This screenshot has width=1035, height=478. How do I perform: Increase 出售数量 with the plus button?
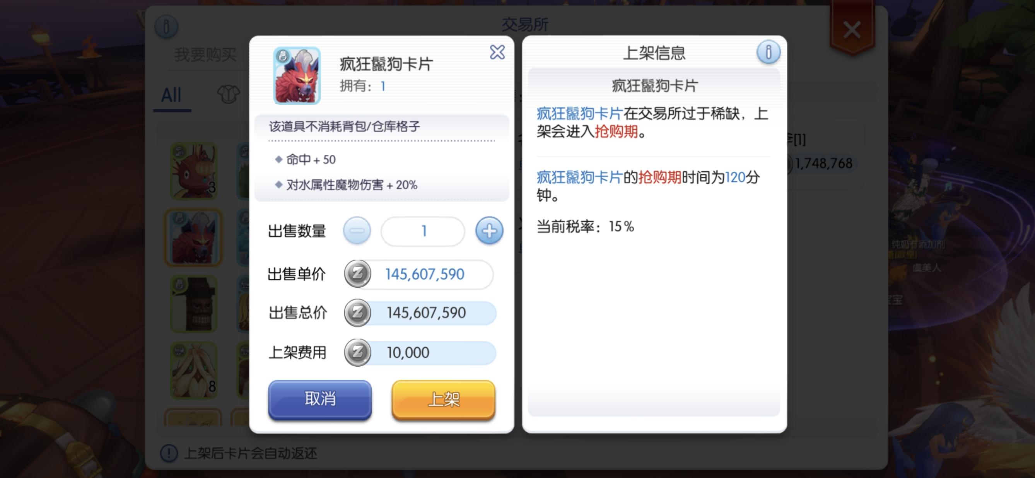[489, 230]
